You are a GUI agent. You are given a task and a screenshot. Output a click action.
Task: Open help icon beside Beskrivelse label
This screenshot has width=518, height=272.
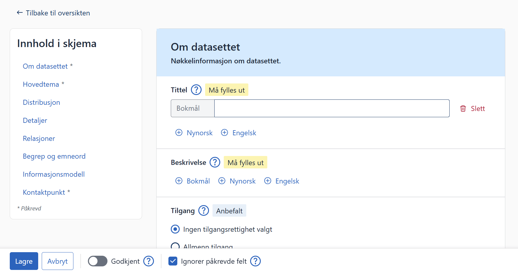215,162
